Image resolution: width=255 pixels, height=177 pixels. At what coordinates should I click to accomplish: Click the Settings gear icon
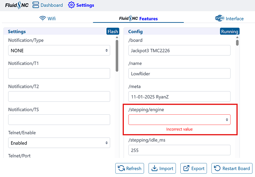[x=71, y=5]
